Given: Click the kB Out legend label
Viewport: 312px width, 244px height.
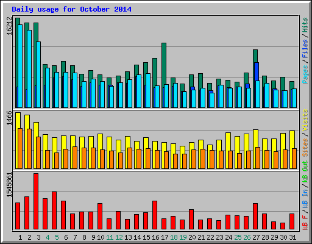Looking at the screenshot, I should point(305,171).
